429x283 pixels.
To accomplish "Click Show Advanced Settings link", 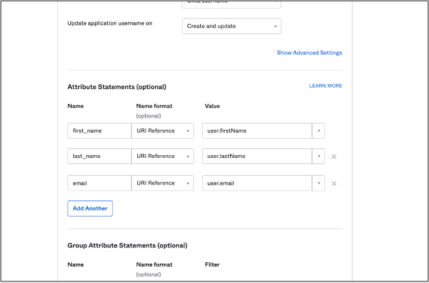I will click(x=309, y=53).
